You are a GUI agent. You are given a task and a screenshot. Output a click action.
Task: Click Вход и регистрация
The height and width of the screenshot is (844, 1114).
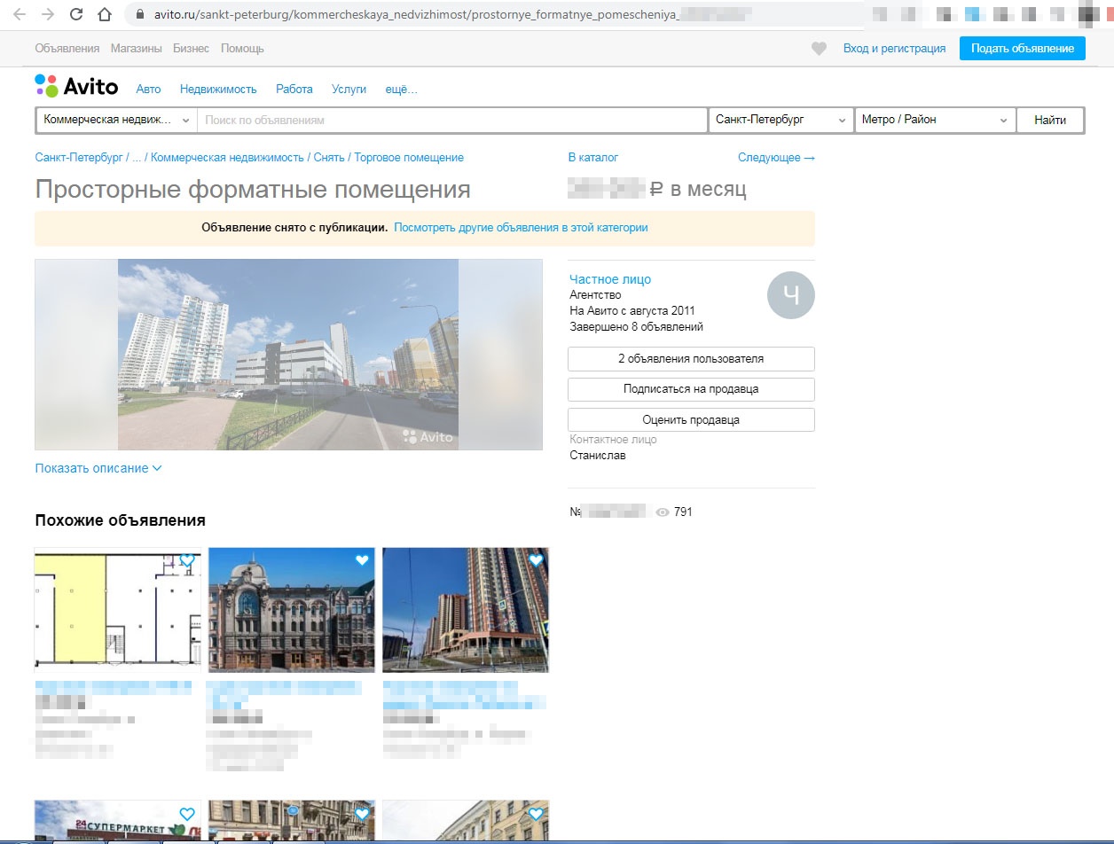894,49
